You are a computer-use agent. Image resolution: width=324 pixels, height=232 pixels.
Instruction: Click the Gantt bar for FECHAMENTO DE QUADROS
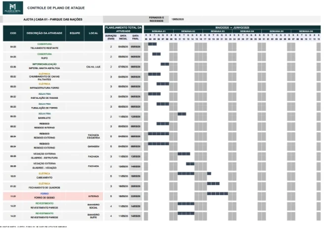[213, 184]
